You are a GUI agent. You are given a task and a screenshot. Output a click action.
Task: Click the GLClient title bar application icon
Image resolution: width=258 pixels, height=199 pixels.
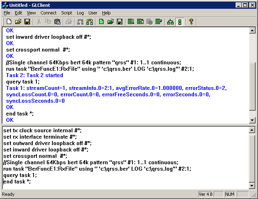(5, 5)
